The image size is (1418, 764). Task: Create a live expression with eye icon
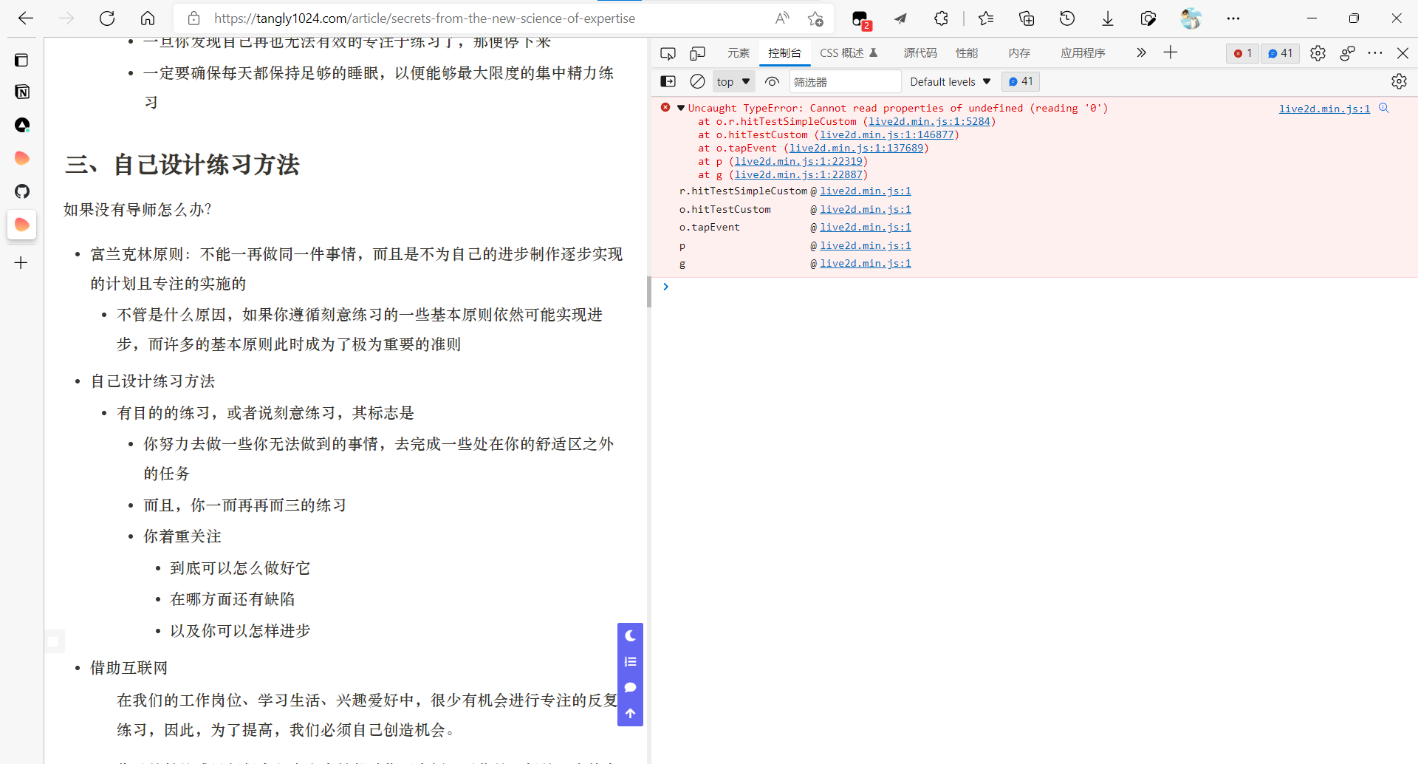coord(772,81)
